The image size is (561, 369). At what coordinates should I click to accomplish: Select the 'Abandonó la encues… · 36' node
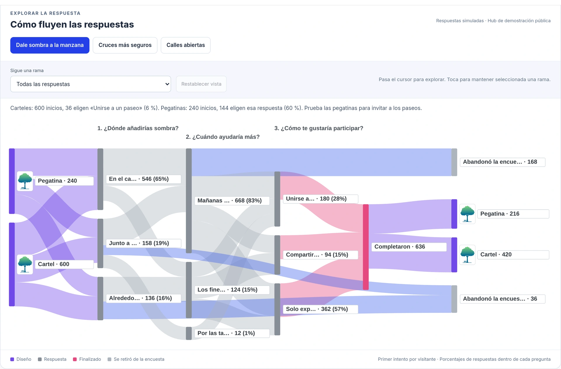(503, 299)
